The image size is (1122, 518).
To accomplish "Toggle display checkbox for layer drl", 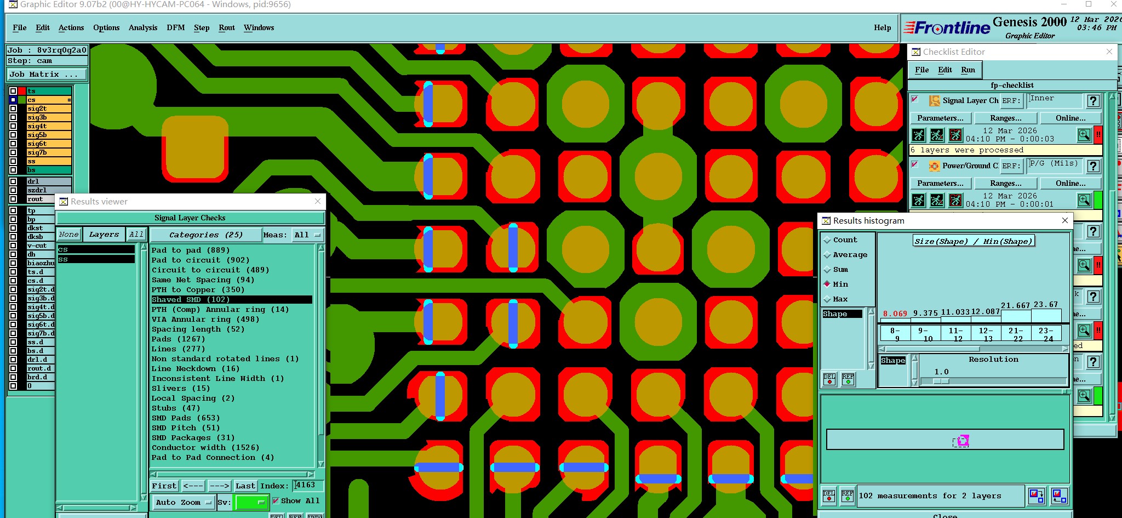I will (13, 181).
